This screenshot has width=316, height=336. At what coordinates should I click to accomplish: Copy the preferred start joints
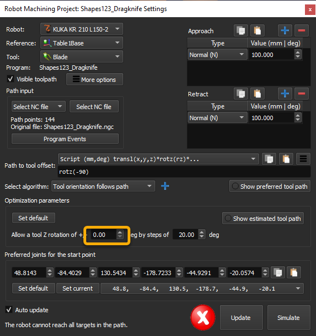(278, 272)
